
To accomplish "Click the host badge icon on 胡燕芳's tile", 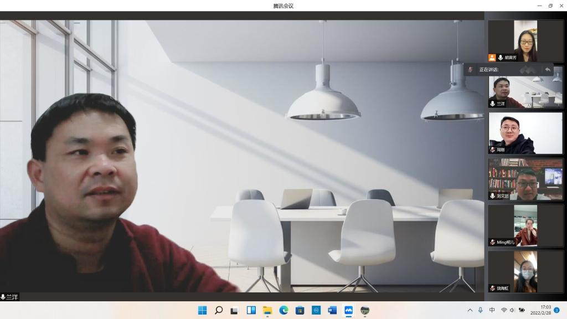I will point(492,58).
